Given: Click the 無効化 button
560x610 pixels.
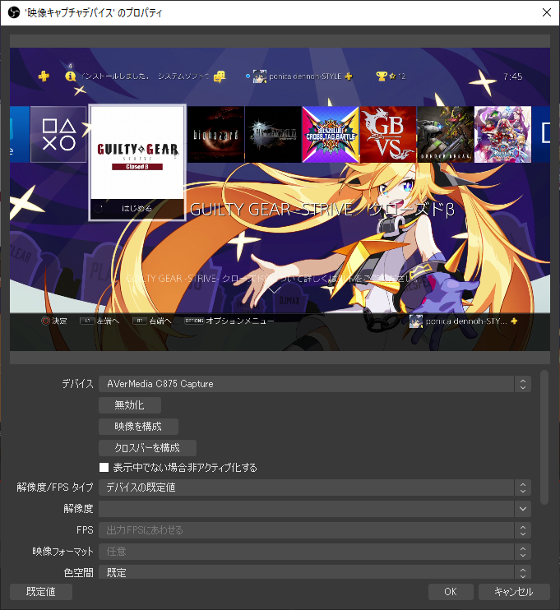Looking at the screenshot, I should (130, 405).
